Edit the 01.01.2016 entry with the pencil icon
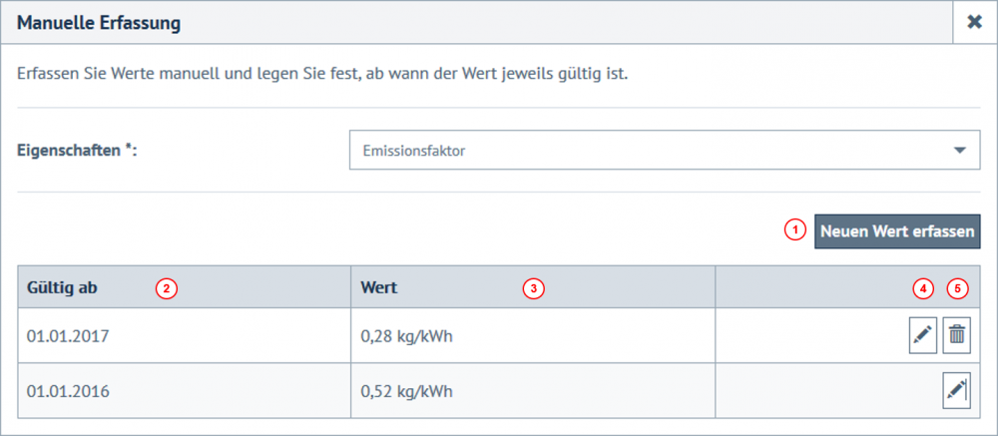Image resolution: width=998 pixels, height=436 pixels. click(x=956, y=389)
